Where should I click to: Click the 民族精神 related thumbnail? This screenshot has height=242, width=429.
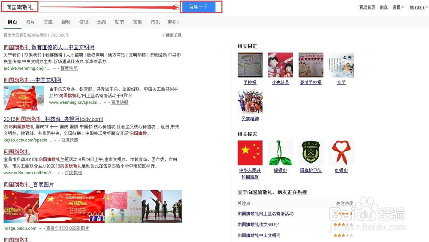250,101
